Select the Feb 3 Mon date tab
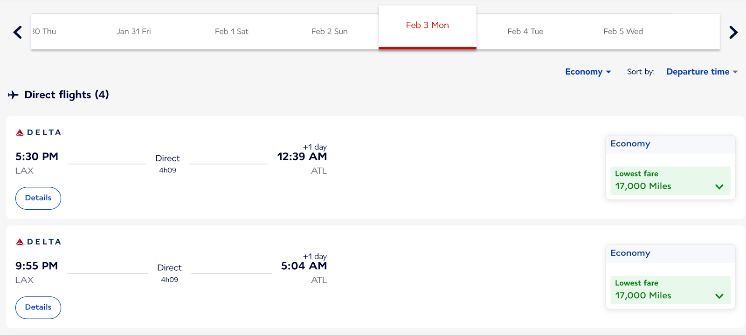Screen dimensions: 746x335 [427, 26]
